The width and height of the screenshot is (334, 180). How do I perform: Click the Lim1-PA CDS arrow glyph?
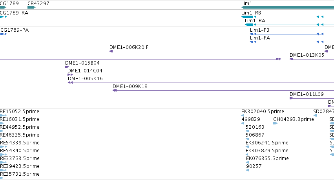point(251,42)
